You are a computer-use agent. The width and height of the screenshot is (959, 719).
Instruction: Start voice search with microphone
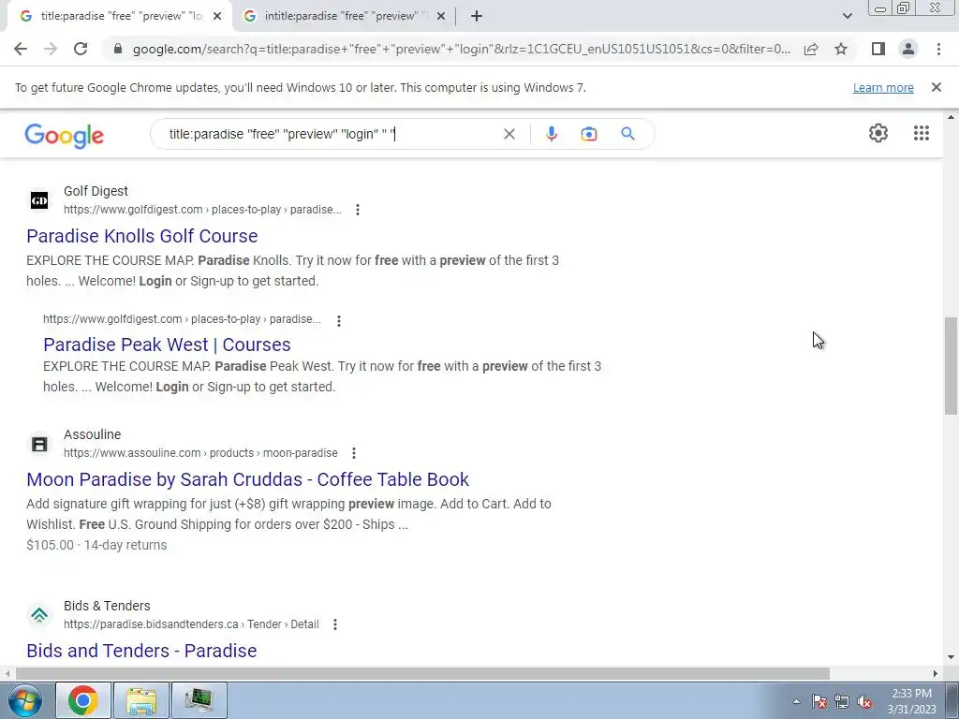tap(552, 134)
